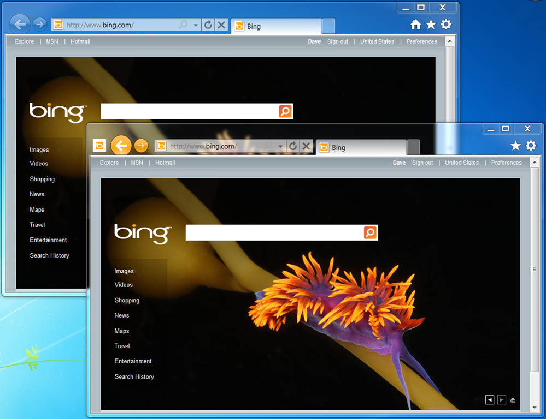Image resolution: width=546 pixels, height=419 pixels.
Task: Click the Stop (X) button in the rear window toolbar
Action: point(221,25)
